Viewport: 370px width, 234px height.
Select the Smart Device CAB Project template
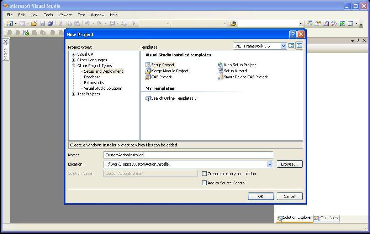click(243, 77)
